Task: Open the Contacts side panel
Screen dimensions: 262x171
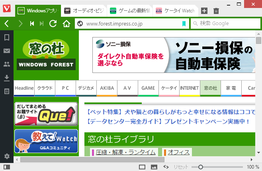Action: click(7, 64)
